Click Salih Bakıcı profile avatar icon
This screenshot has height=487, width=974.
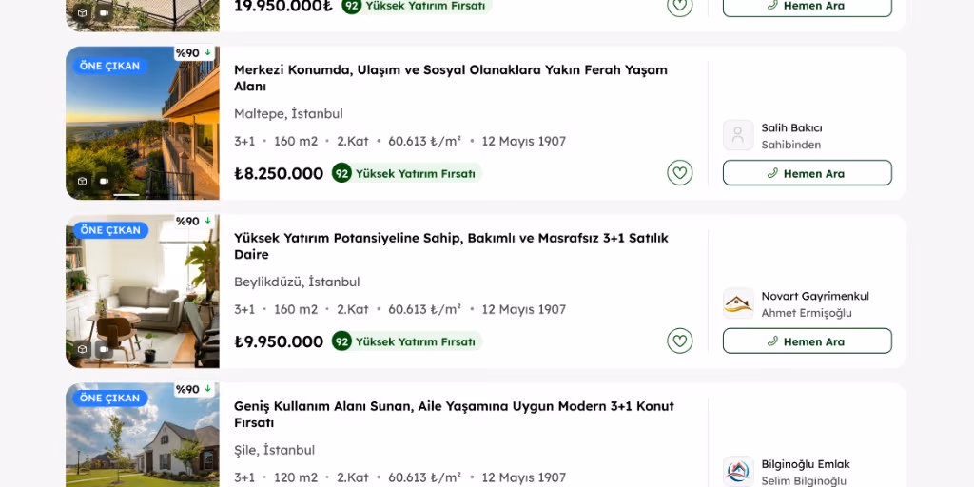coord(738,135)
